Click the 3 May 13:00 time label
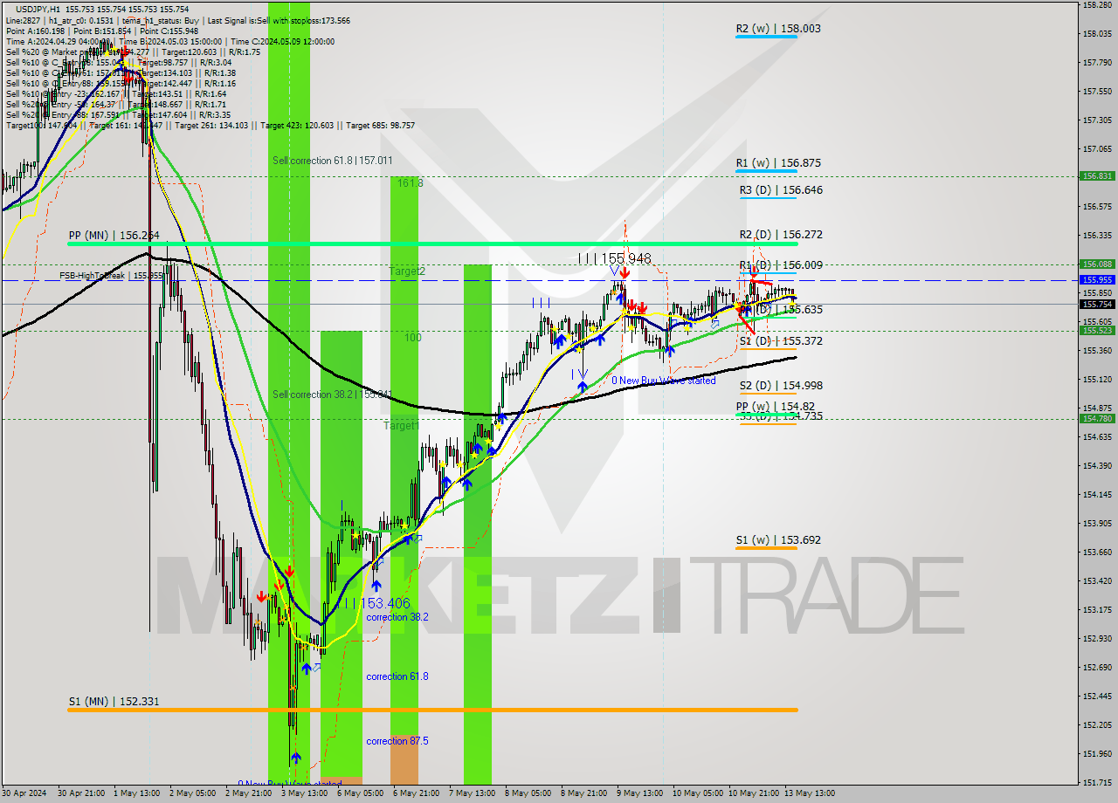 point(306,793)
